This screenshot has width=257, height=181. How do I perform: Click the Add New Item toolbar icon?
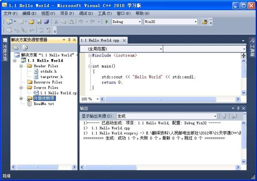tap(21, 21)
